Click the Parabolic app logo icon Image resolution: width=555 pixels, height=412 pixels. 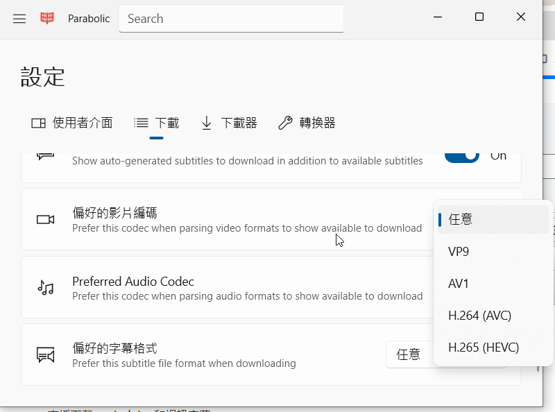(47, 19)
